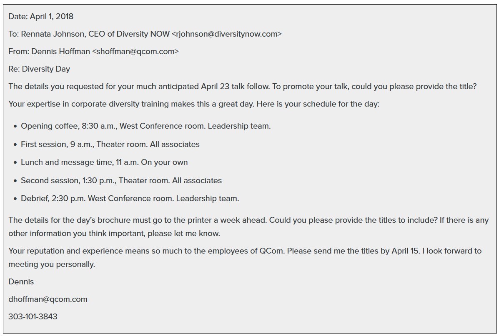Click the sender name Dennis Hoffman
The image size is (499, 336).
tap(60, 52)
